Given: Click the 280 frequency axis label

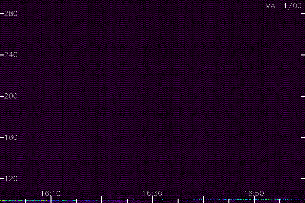Looking at the screenshot, I should (x=11, y=14).
